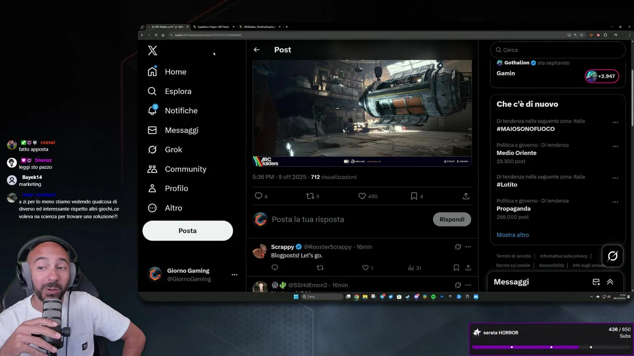The image size is (634, 356).
Task: Open the Accessibilità footer link
Action: [x=551, y=266]
